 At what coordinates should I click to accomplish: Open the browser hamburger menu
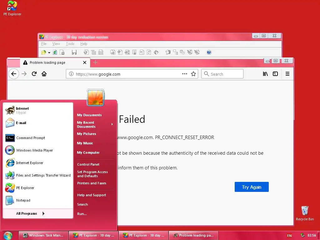tap(287, 74)
